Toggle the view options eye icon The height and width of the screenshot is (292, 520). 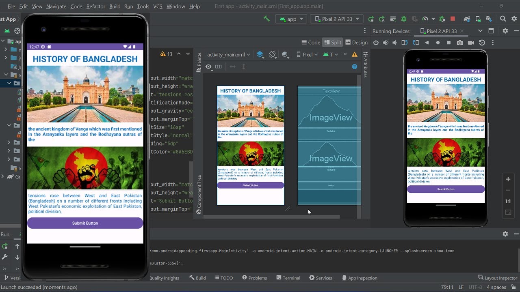pyautogui.click(x=209, y=67)
